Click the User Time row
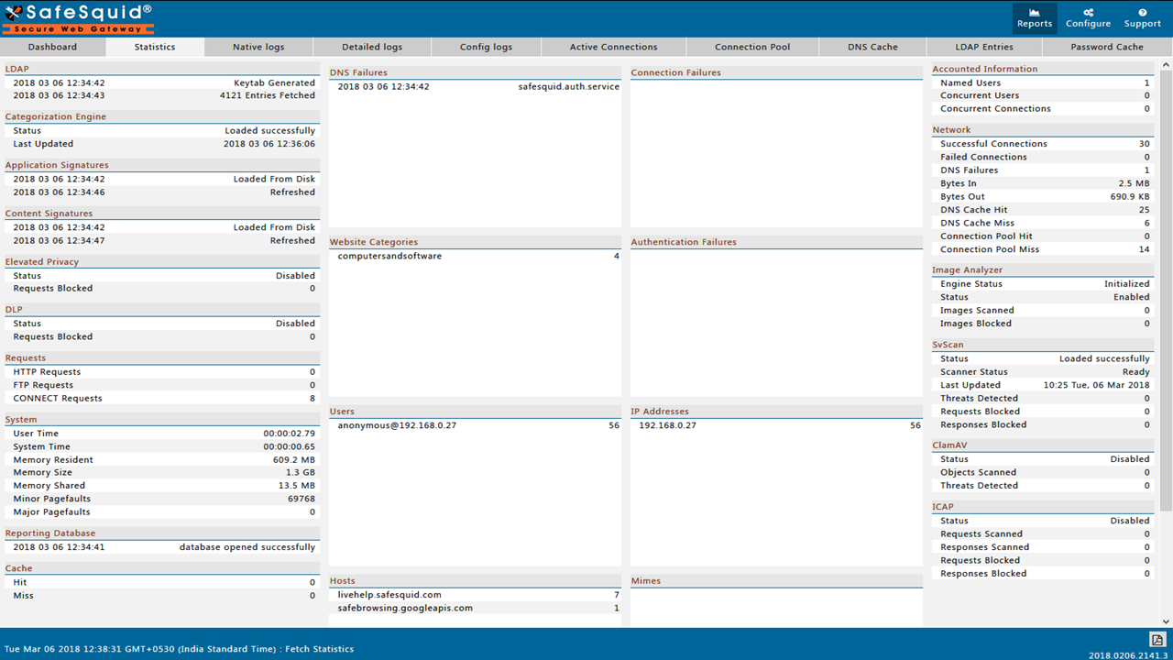This screenshot has width=1173, height=660. tap(162, 434)
